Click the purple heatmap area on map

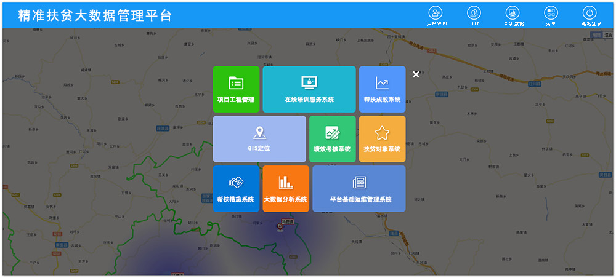coord(185,258)
